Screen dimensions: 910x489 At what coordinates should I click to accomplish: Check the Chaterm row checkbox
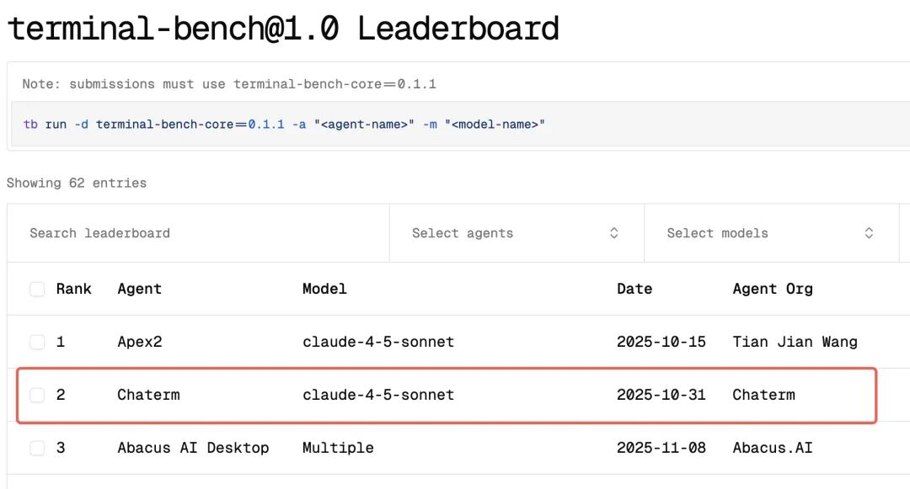[x=37, y=395]
